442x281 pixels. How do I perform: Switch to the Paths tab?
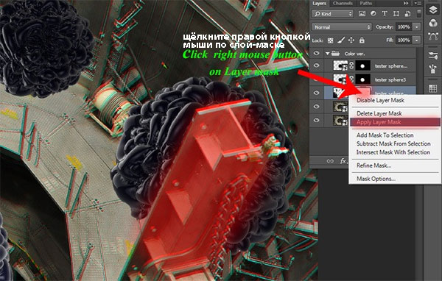pos(366,4)
